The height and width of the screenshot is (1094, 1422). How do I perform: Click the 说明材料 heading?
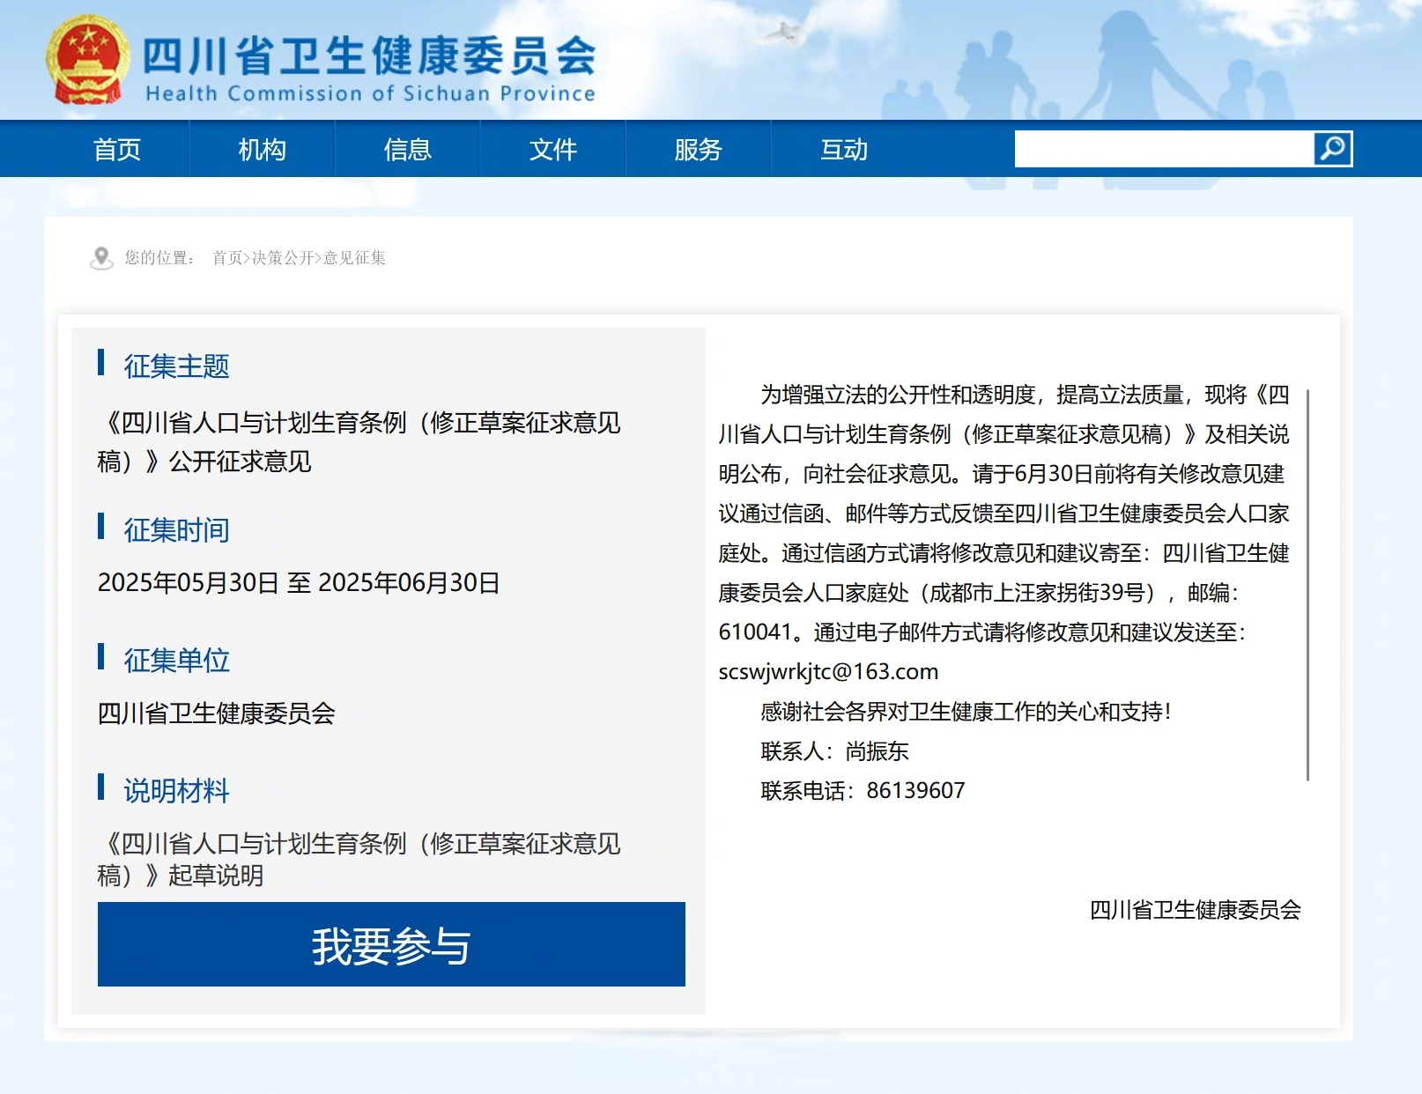pos(176,790)
